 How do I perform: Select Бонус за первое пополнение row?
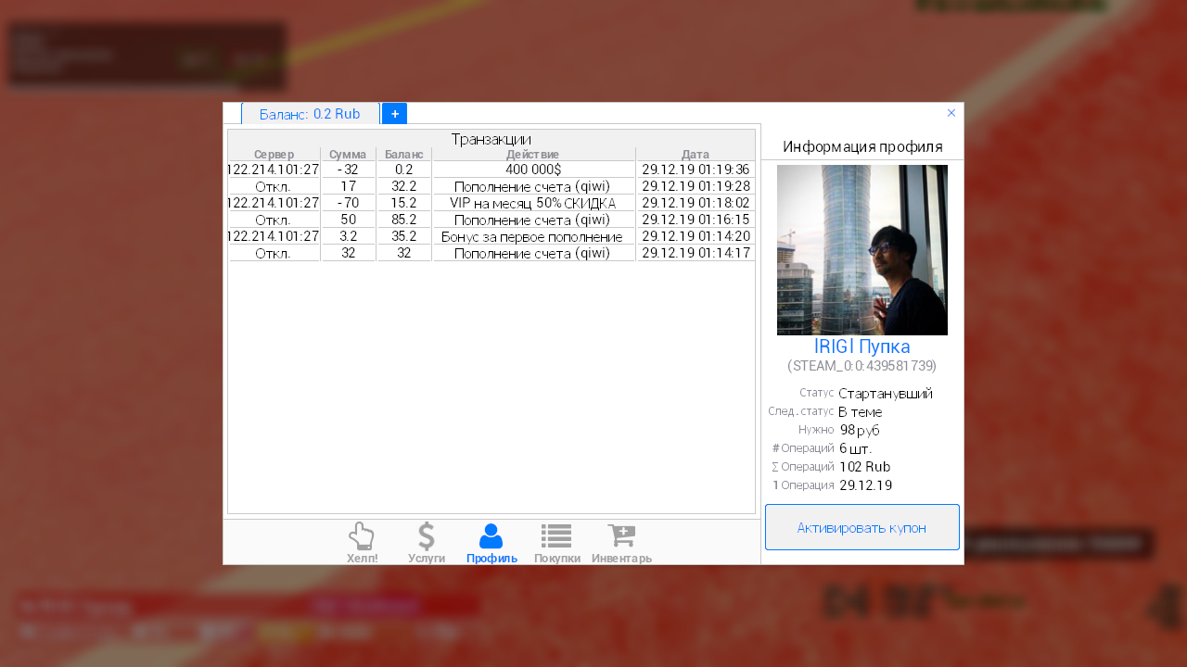[x=533, y=236]
